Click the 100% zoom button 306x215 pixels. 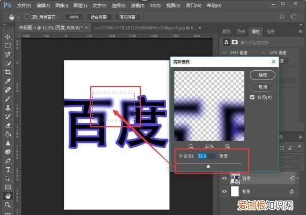point(74,17)
